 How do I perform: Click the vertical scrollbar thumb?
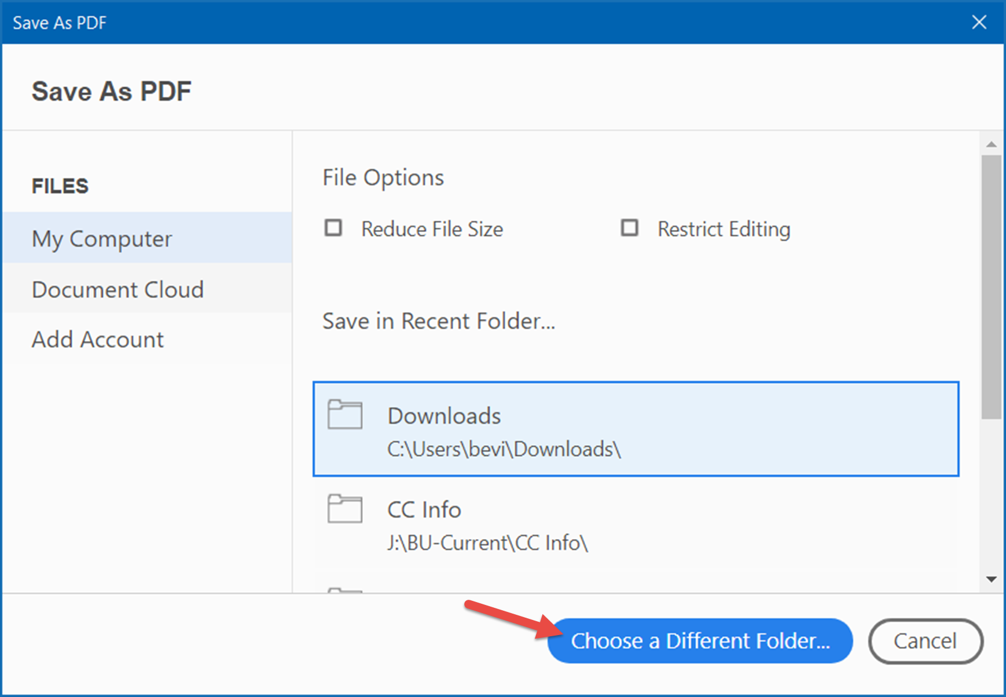coord(991,287)
